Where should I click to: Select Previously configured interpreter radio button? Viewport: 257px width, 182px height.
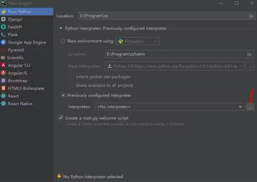(63, 95)
